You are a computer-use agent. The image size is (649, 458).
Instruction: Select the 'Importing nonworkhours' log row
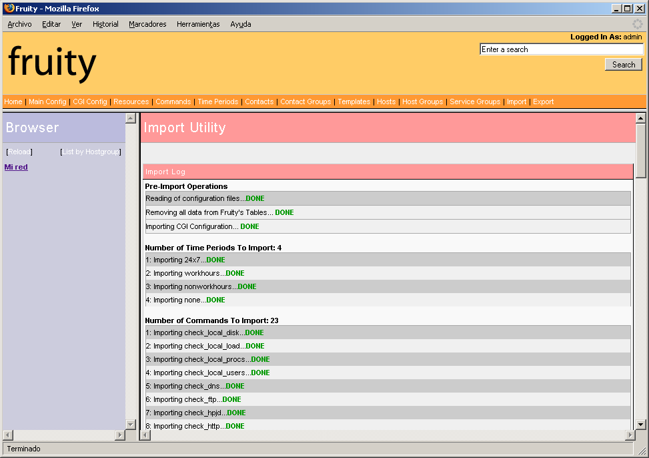click(x=388, y=286)
